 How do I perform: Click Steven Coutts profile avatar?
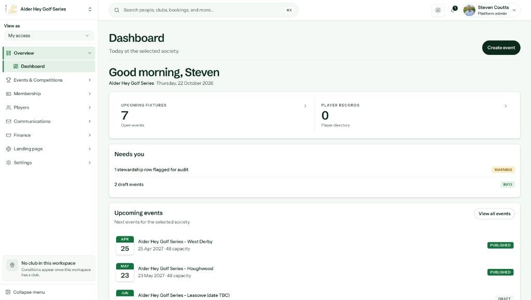point(469,10)
